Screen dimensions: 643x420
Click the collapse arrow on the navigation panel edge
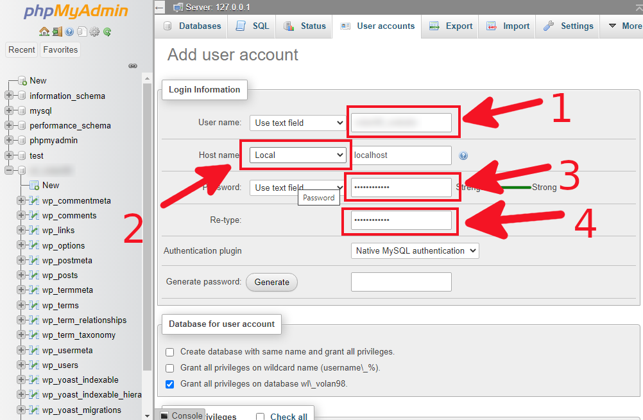[x=133, y=66]
